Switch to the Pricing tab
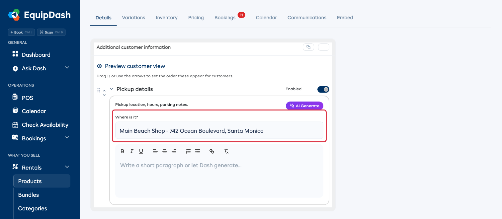The height and width of the screenshot is (219, 502). click(x=196, y=18)
